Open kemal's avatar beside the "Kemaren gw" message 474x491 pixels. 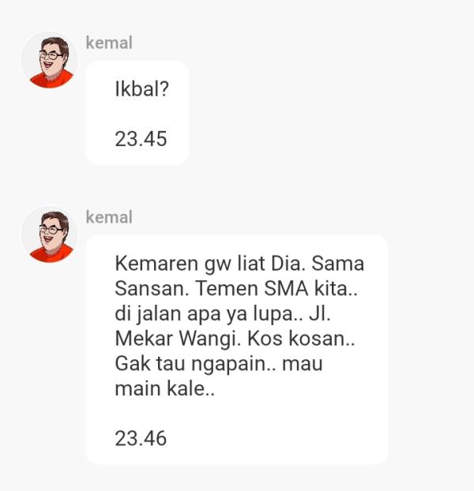pyautogui.click(x=49, y=234)
